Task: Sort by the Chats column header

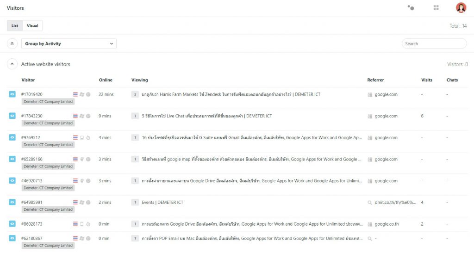Action: 452,80
